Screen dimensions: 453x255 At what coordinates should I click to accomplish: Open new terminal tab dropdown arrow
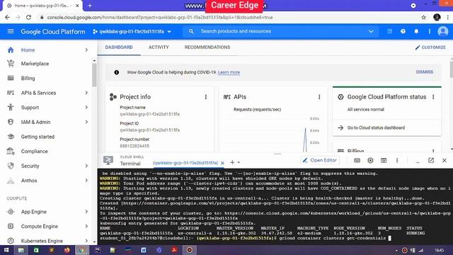(239, 162)
